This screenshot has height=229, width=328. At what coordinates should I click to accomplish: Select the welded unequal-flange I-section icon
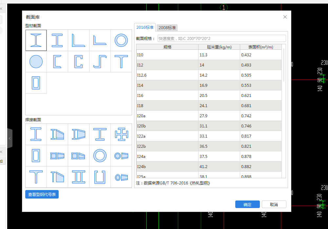click(100, 134)
